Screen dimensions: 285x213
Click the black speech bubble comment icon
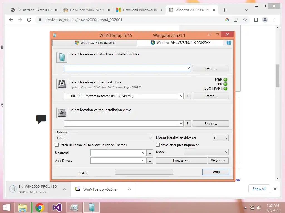(41, 119)
